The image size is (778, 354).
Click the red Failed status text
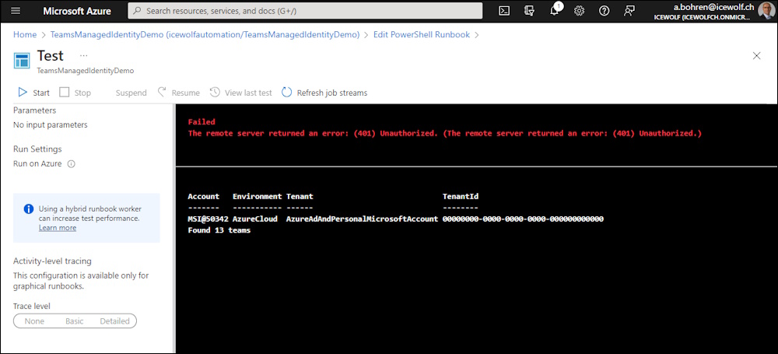click(202, 121)
